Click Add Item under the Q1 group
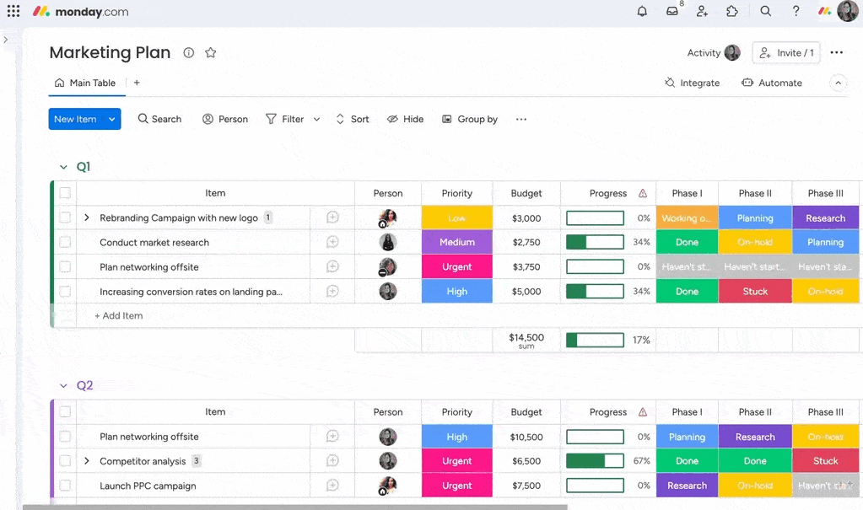This screenshot has width=863, height=510. 117,315
